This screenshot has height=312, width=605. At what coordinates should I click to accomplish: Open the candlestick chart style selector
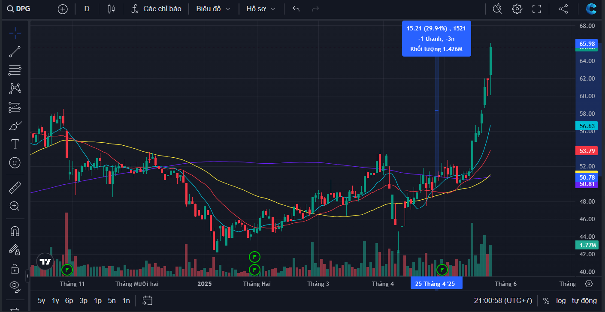point(111,9)
